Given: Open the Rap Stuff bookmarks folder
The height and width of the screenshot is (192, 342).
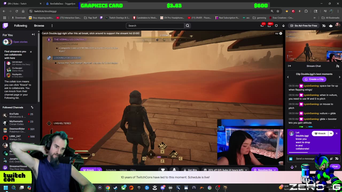Looking at the screenshot, I should [91, 18].
